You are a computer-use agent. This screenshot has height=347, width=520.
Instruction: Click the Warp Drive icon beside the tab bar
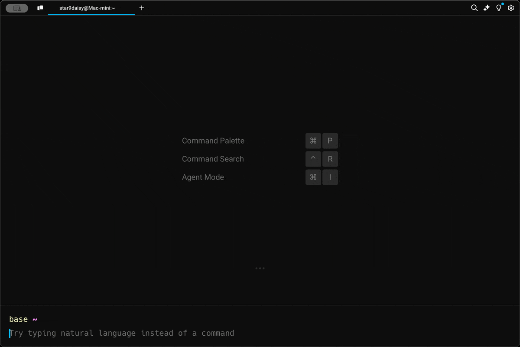[40, 7]
